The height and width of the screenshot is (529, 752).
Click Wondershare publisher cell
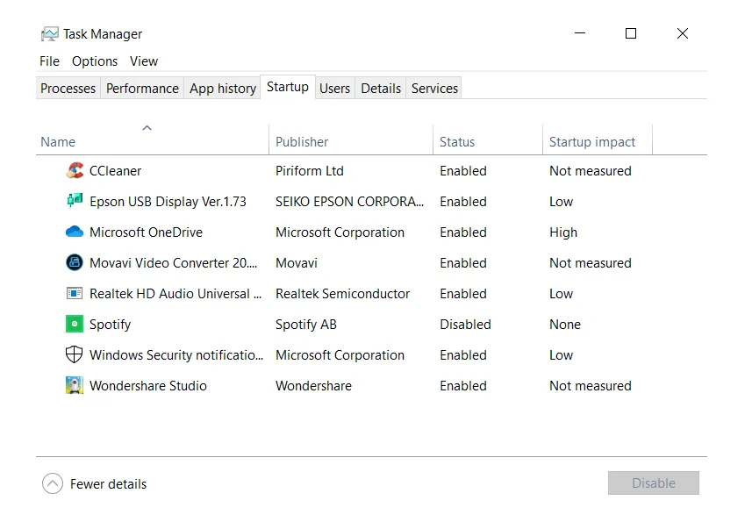[313, 386]
